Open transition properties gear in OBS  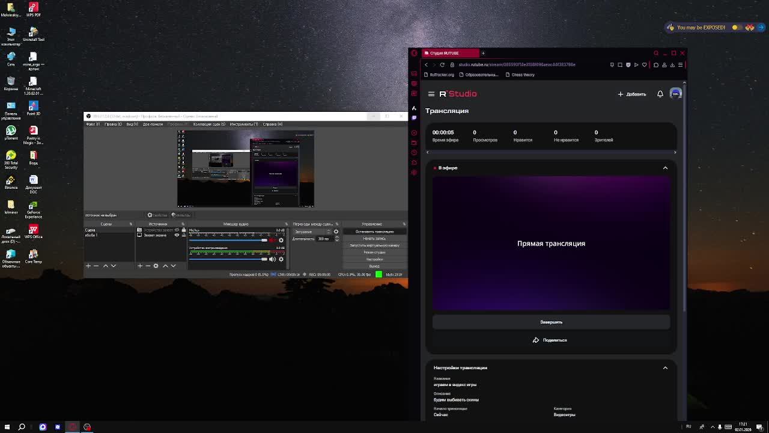[336, 232]
